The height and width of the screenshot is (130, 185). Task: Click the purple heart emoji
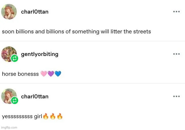(51, 74)
